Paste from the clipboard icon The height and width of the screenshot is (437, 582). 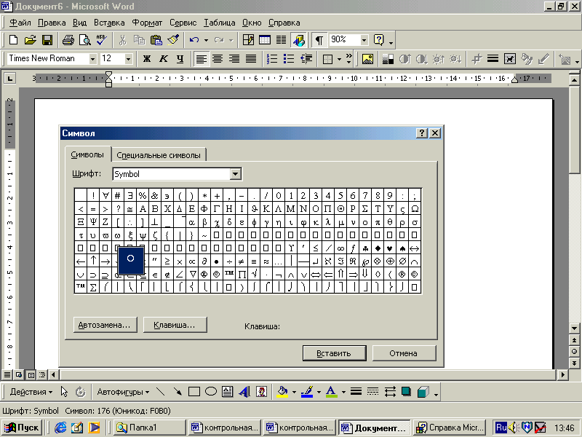(156, 40)
